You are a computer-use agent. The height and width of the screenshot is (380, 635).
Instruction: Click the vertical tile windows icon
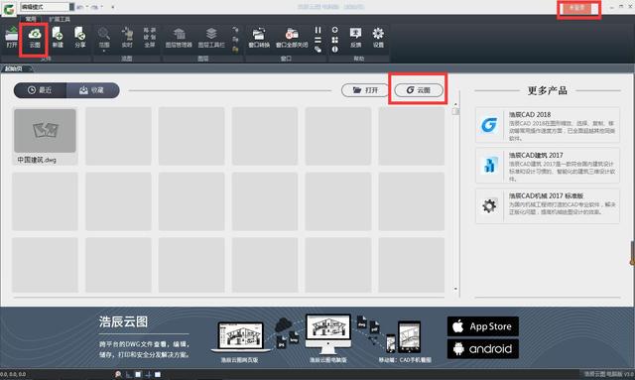click(317, 30)
